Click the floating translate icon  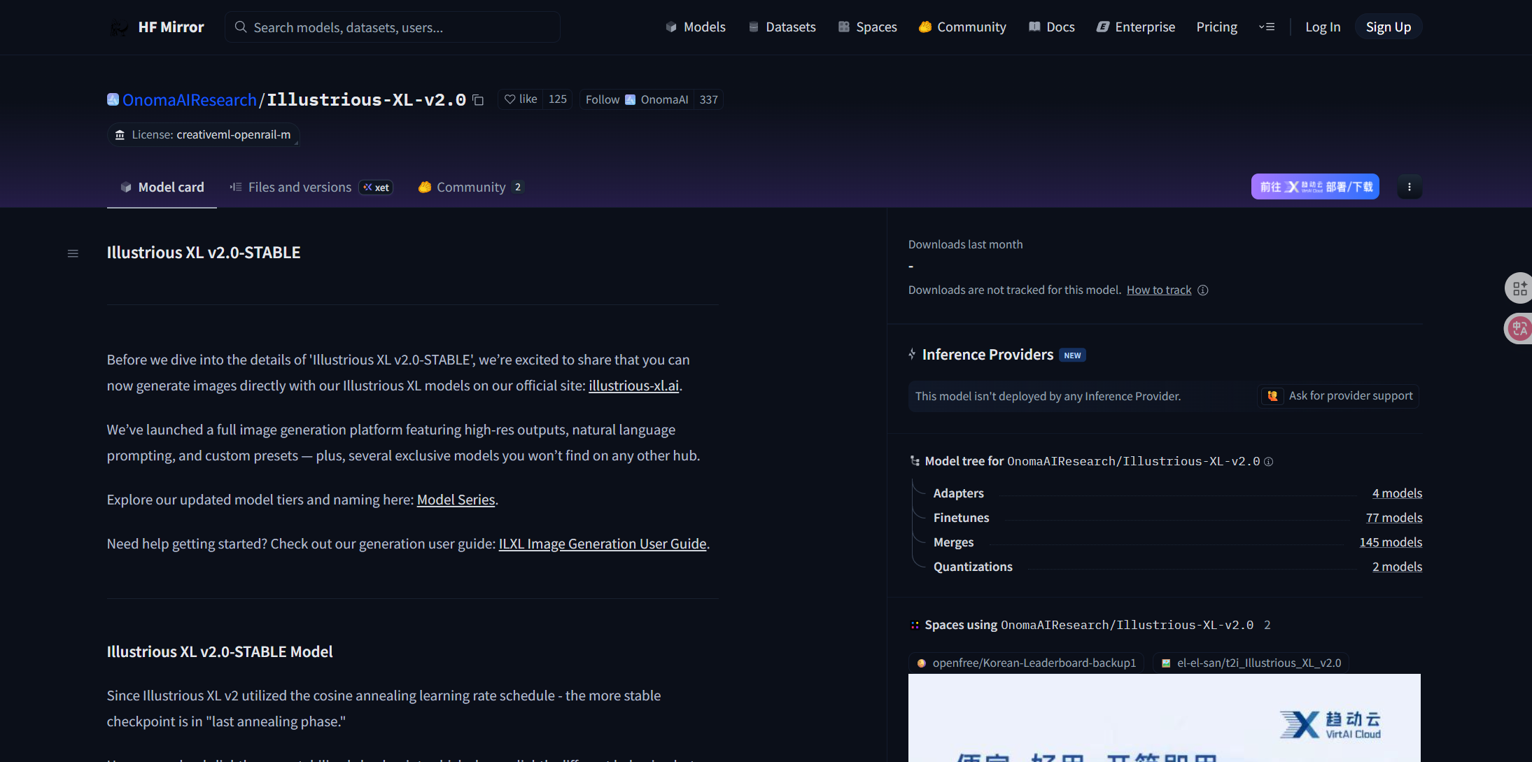point(1519,328)
